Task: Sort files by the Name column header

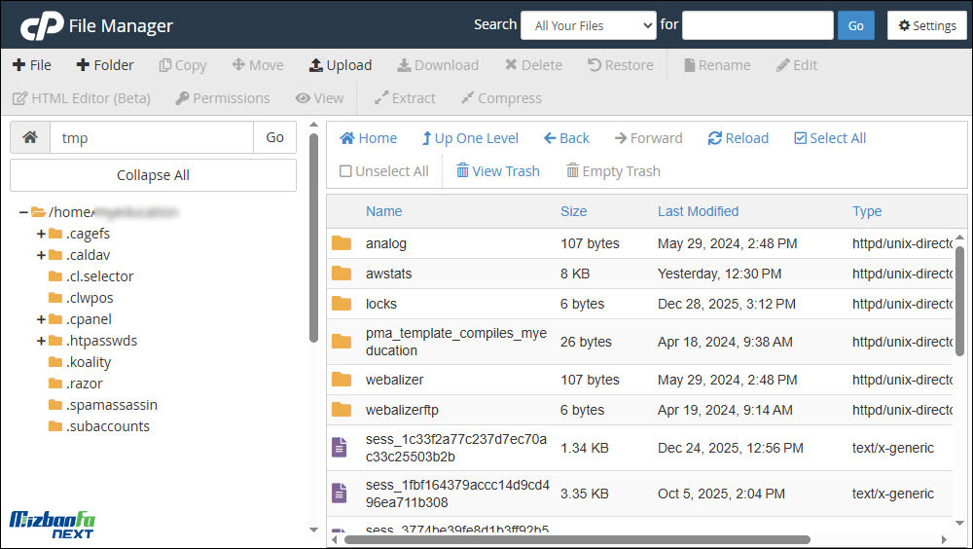Action: coord(383,211)
